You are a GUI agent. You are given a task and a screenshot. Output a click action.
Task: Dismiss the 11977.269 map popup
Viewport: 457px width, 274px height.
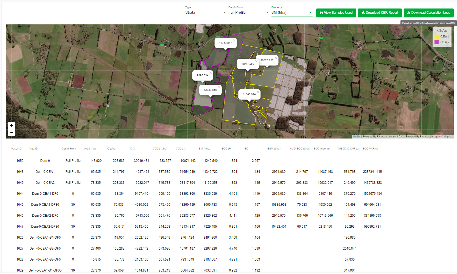256,61
